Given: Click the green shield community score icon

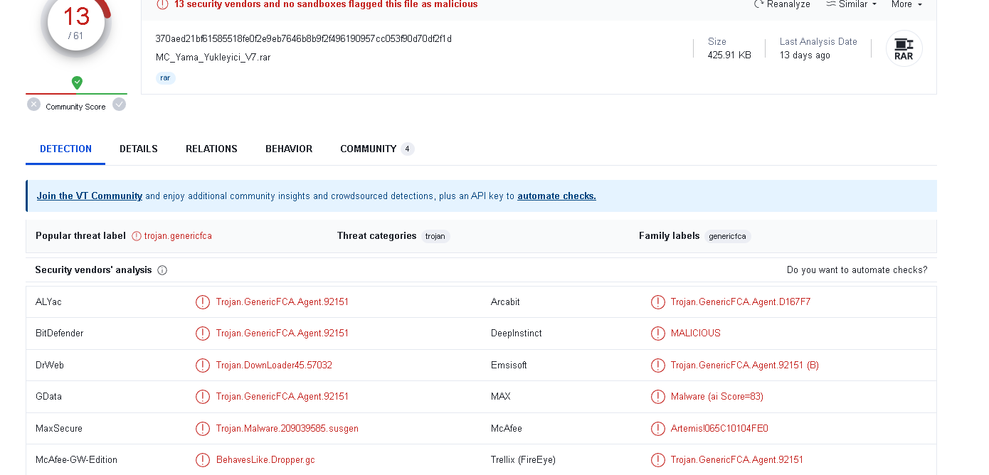Looking at the screenshot, I should click(x=77, y=82).
